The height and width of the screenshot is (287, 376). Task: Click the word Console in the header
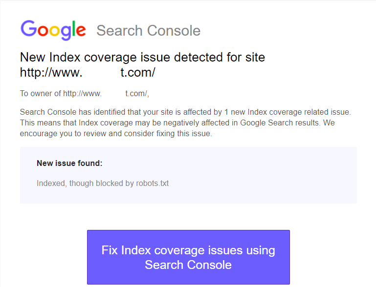point(174,31)
